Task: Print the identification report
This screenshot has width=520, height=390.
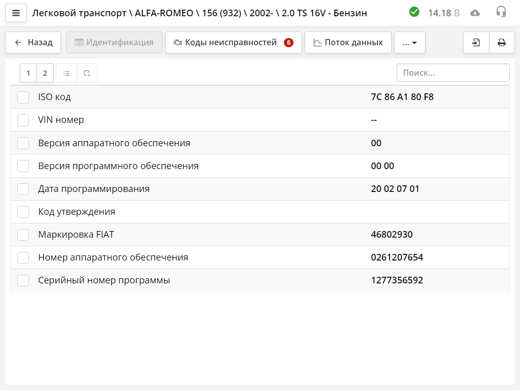Action: (x=502, y=43)
